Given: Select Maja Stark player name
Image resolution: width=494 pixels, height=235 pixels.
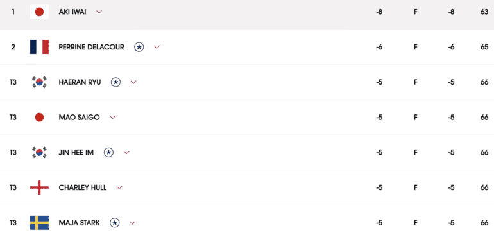Looking at the screenshot, I should point(79,223).
